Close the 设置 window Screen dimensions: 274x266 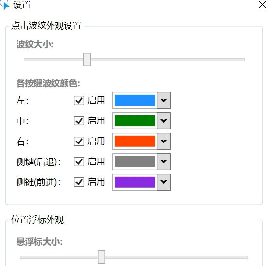[x=262, y=5]
